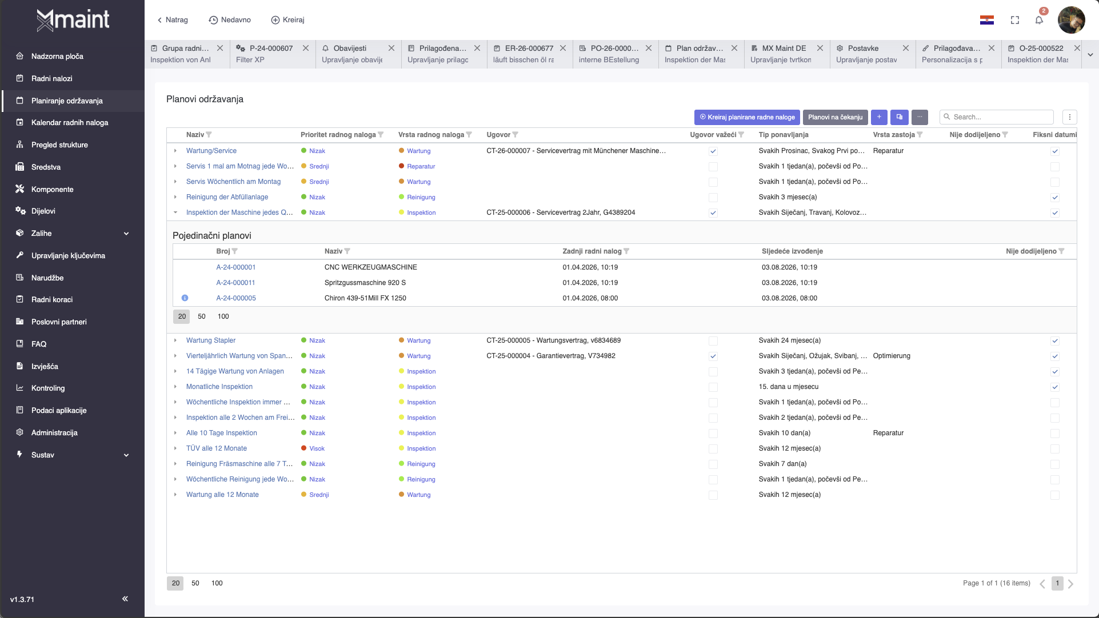Filter the Naziv column
Screen dimensions: 1099x618
coord(209,135)
